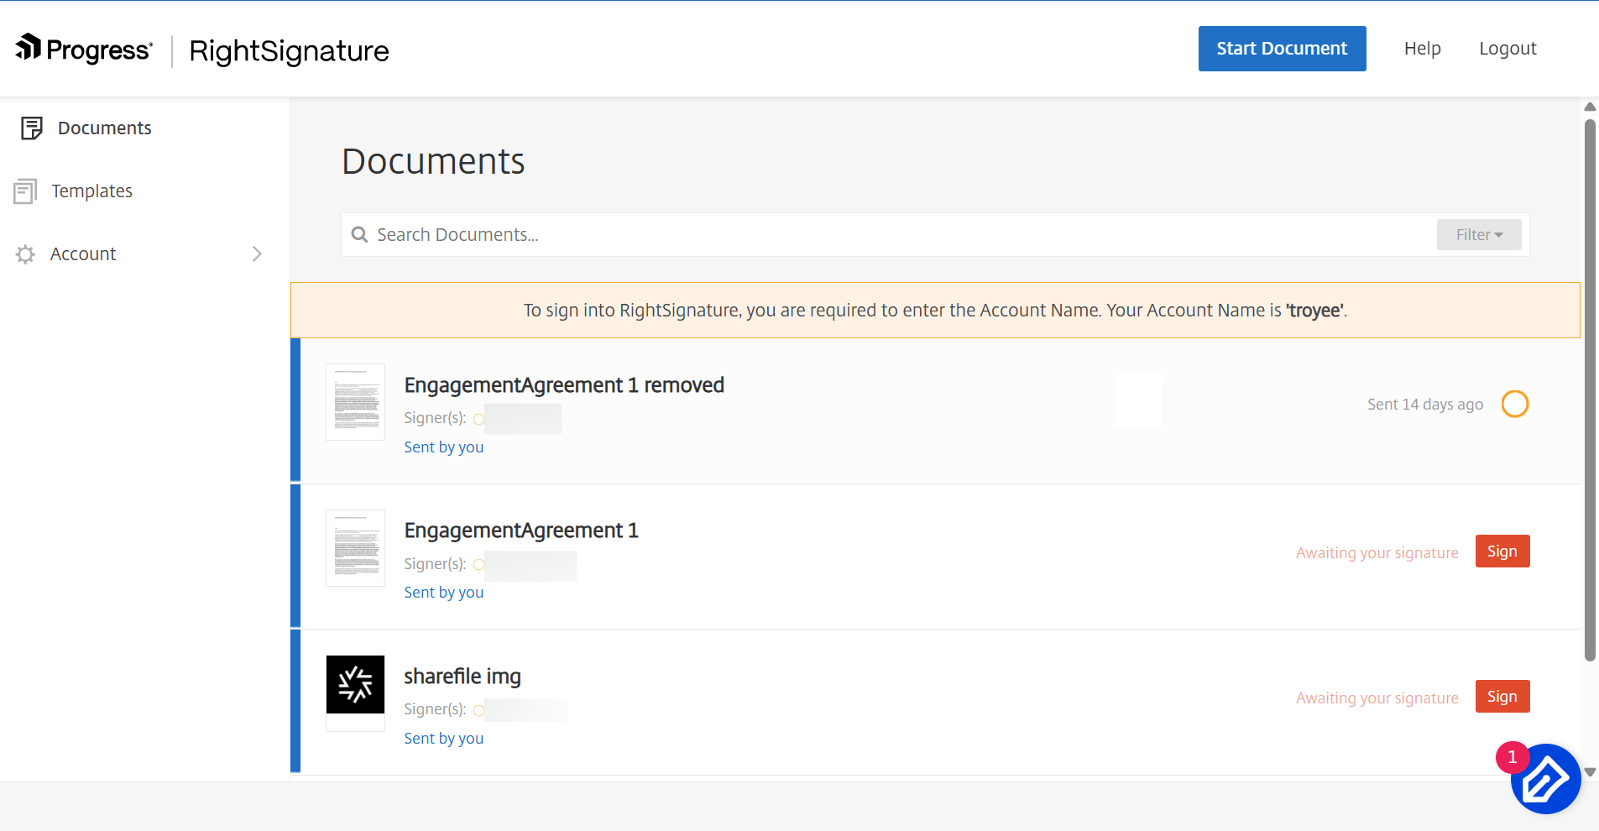Open the Filter dropdown
The width and height of the screenshot is (1599, 831).
pos(1479,235)
